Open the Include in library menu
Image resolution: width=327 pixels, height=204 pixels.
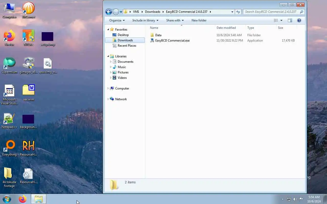point(145,20)
